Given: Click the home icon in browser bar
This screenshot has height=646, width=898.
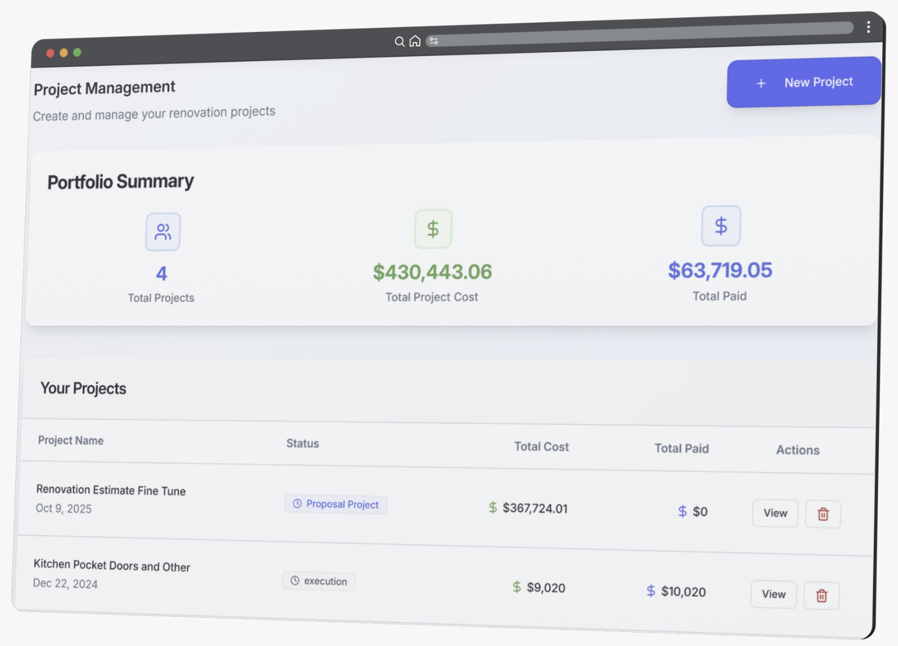Looking at the screenshot, I should (415, 41).
